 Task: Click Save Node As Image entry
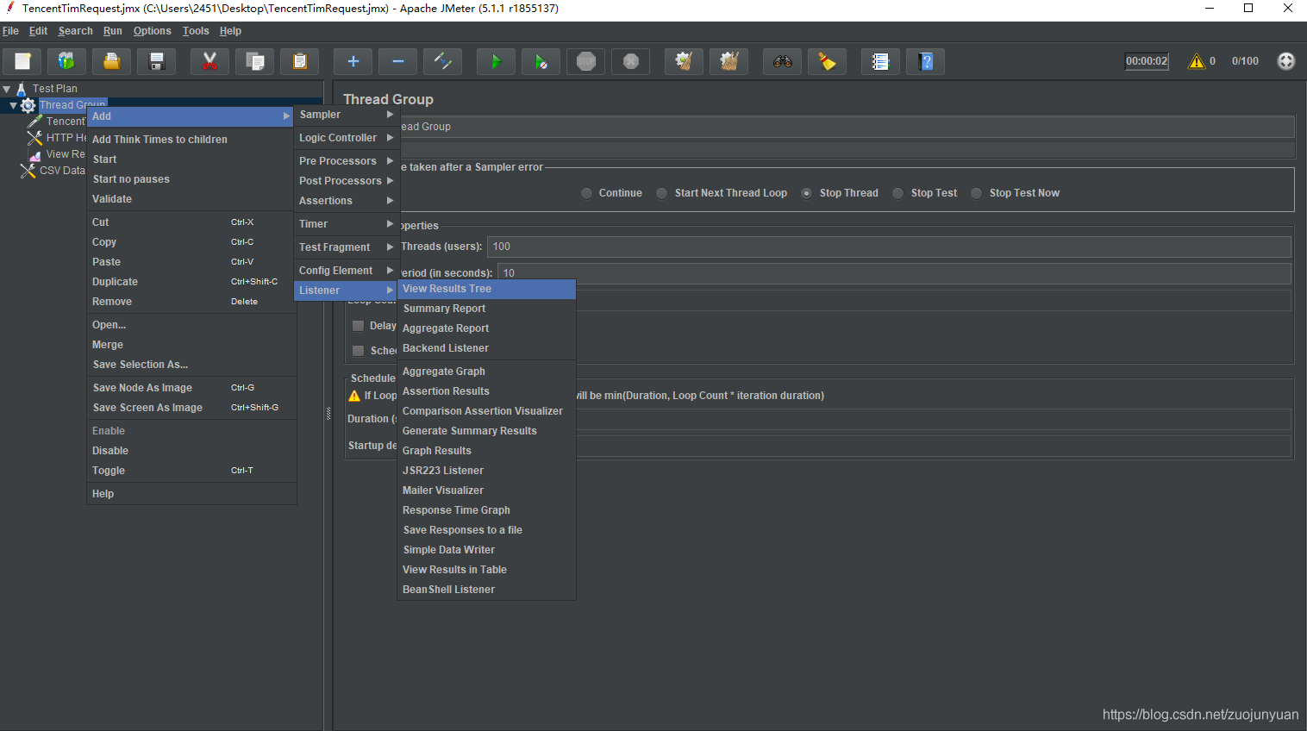tap(191, 388)
